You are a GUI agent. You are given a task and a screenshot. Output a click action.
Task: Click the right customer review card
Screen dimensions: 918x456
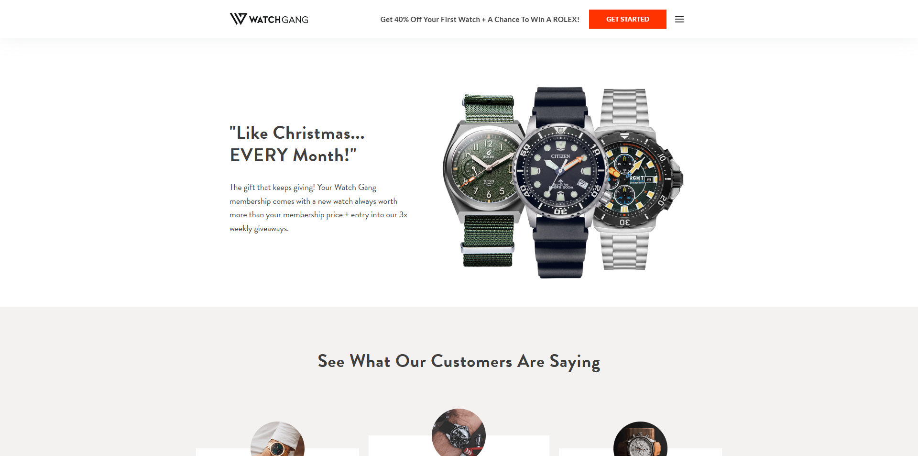coord(640,452)
